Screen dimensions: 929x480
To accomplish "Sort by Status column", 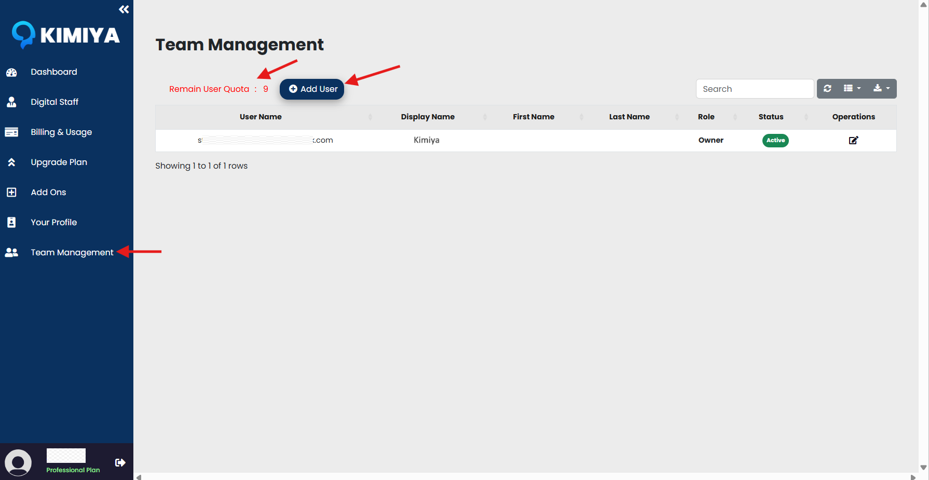I will click(771, 117).
